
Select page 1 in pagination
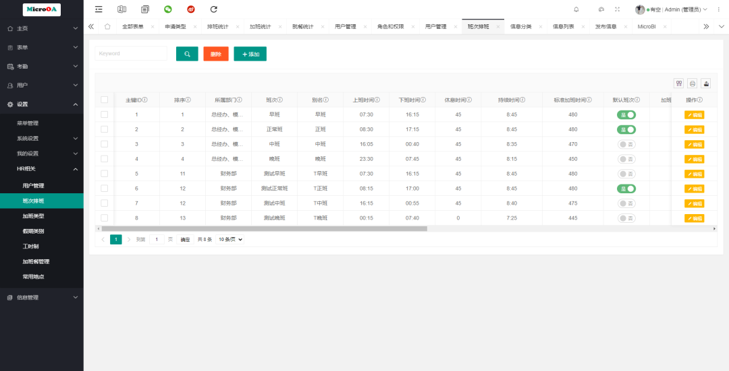pyautogui.click(x=116, y=239)
